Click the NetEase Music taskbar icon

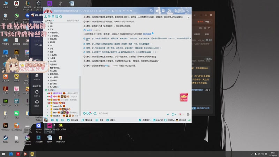[x=18, y=154]
